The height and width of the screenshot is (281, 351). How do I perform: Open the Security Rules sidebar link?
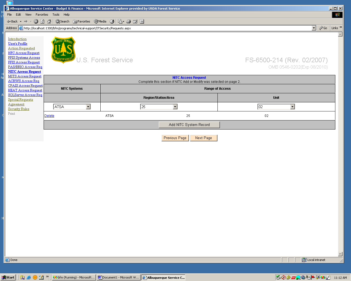(x=19, y=109)
